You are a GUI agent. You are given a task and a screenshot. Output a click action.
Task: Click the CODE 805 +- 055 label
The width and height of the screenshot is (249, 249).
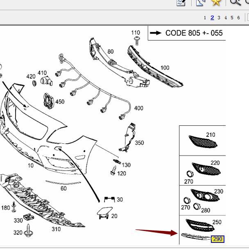[x=194, y=33]
